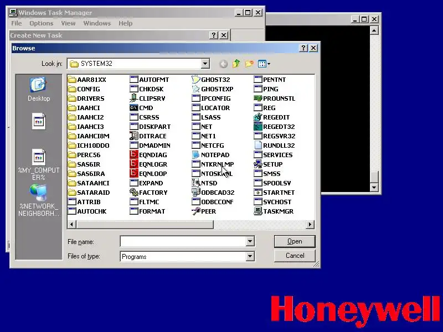Click the Open button
This screenshot has width=443, height=332.
tap(295, 241)
